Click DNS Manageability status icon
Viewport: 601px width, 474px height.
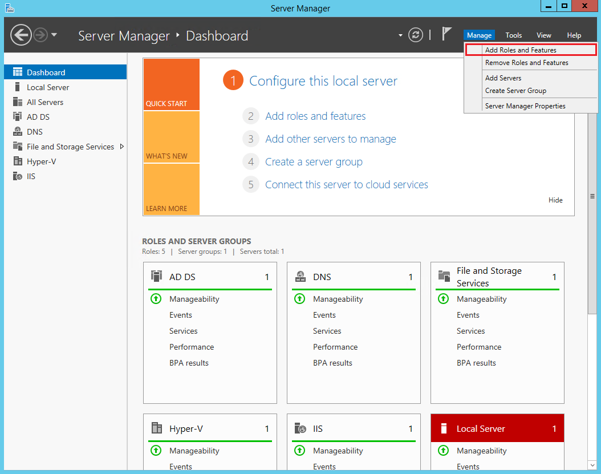point(300,298)
